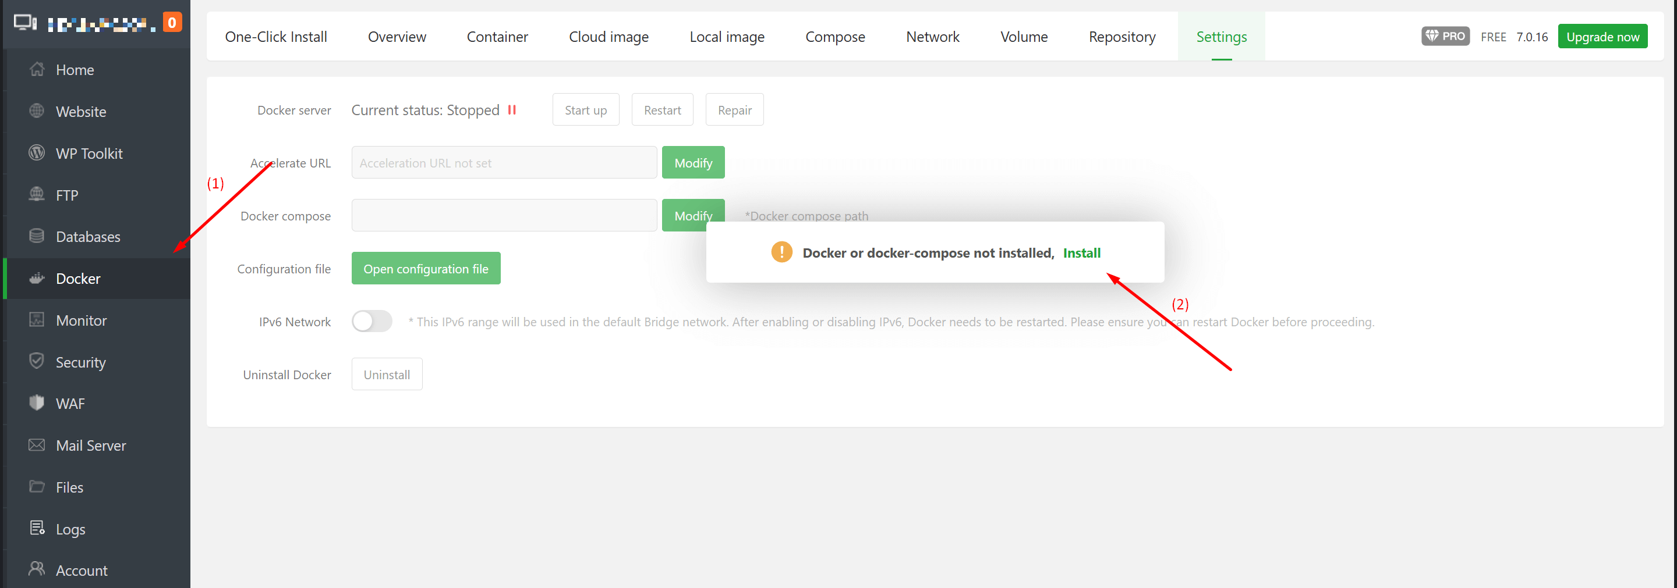Open the Container tab
Screen dimensions: 1677x588
tap(497, 37)
